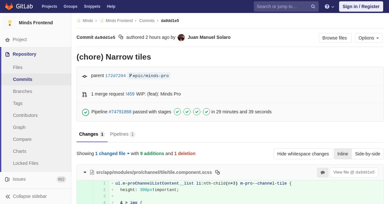Screen dimensions: 389x204
Task: Hide whitespace changes in diff
Action: click(x=303, y=154)
